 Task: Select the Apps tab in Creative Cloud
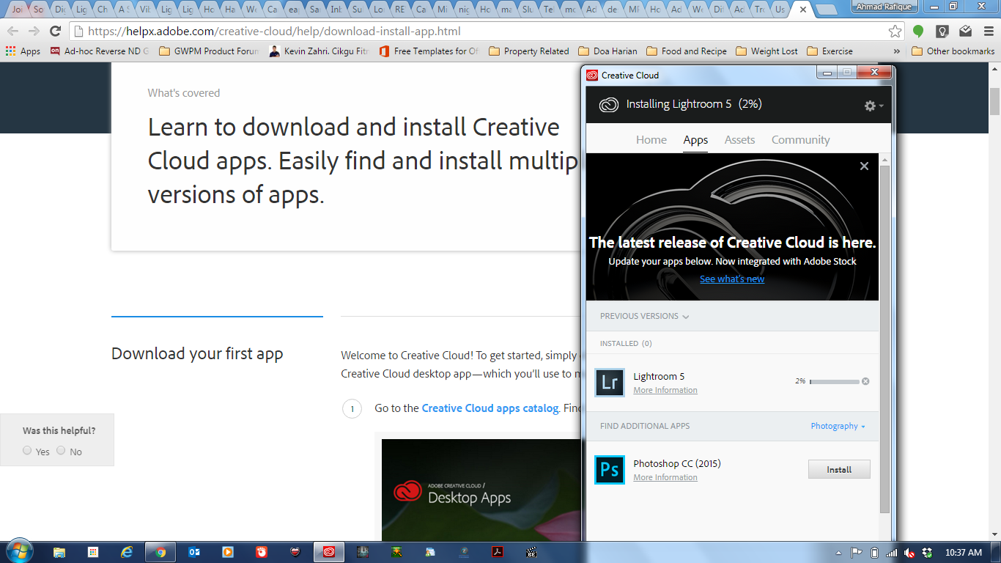point(695,140)
